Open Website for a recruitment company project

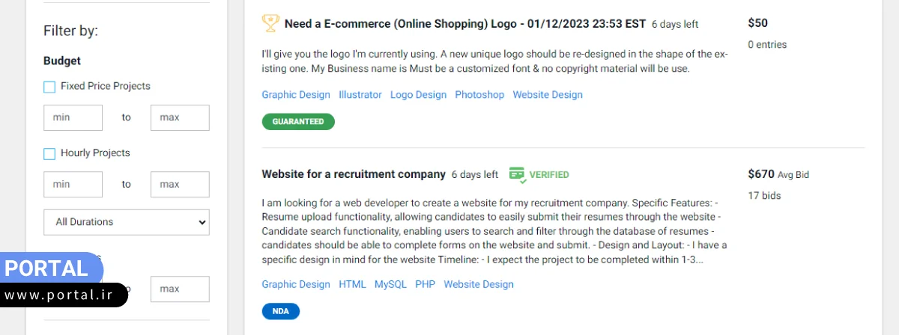(x=354, y=174)
